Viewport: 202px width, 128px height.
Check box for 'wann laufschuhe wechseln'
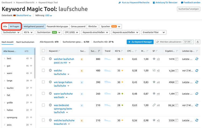pos(43,94)
